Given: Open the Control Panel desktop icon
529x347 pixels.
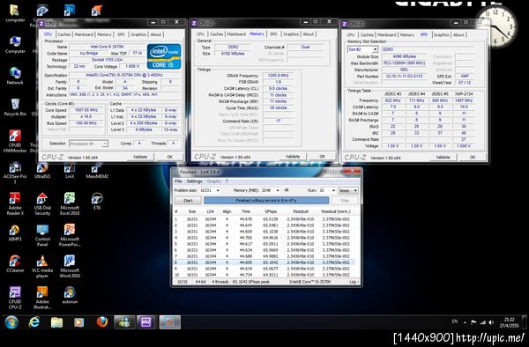Looking at the screenshot, I should click(42, 235).
